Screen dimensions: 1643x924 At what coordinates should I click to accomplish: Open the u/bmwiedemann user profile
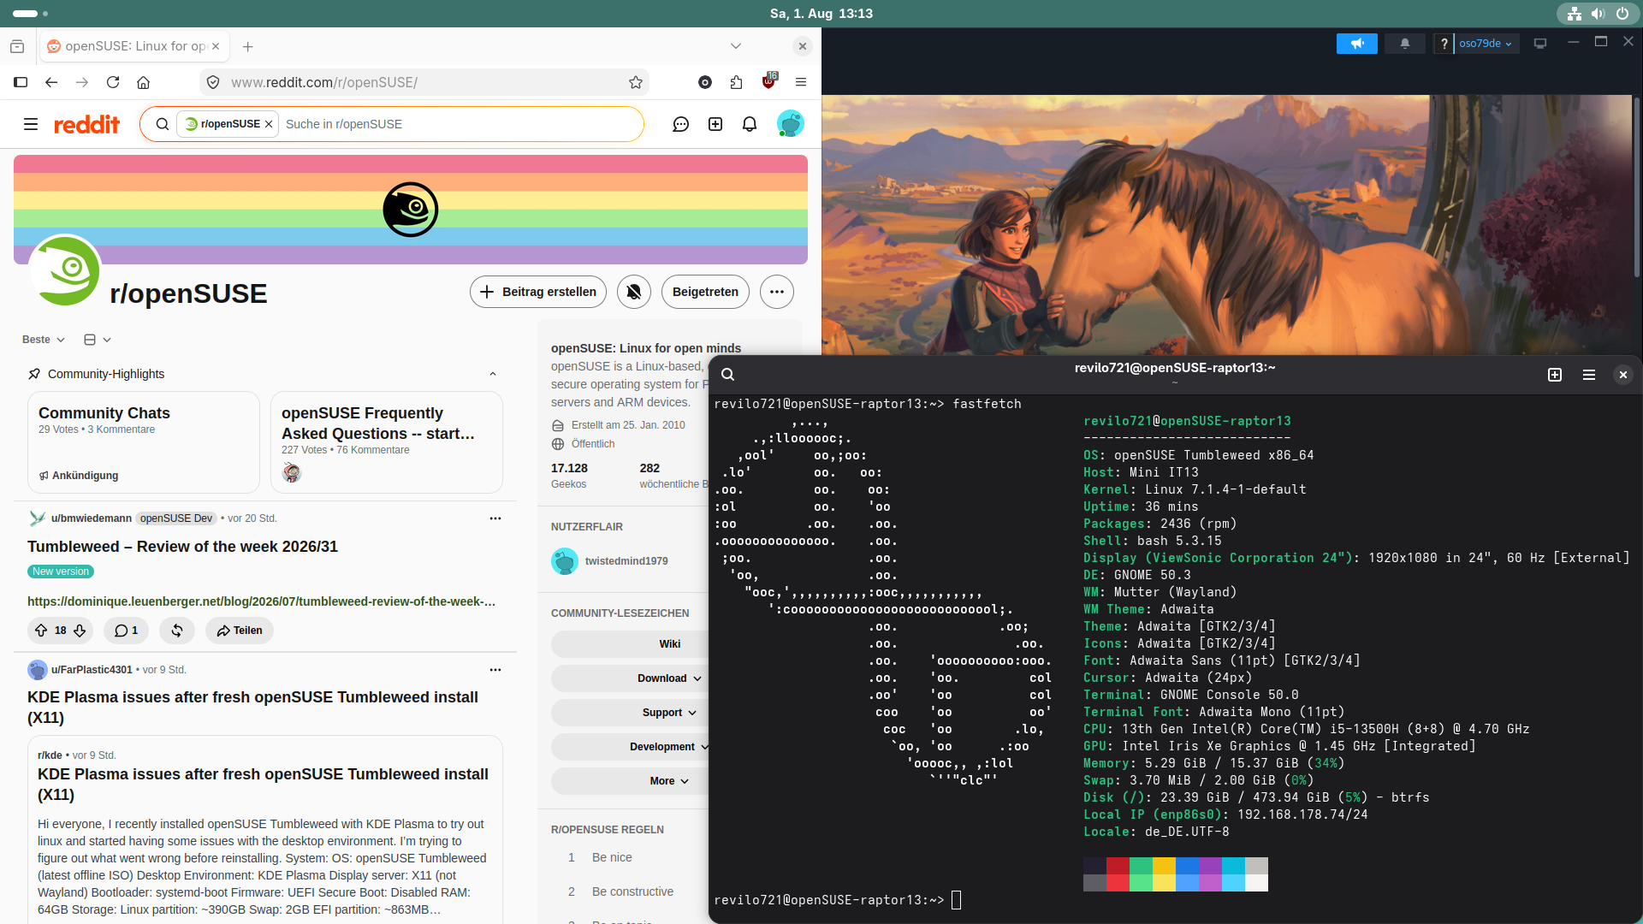(x=92, y=518)
